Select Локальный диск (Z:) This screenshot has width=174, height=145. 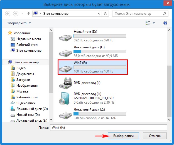coord(93,114)
